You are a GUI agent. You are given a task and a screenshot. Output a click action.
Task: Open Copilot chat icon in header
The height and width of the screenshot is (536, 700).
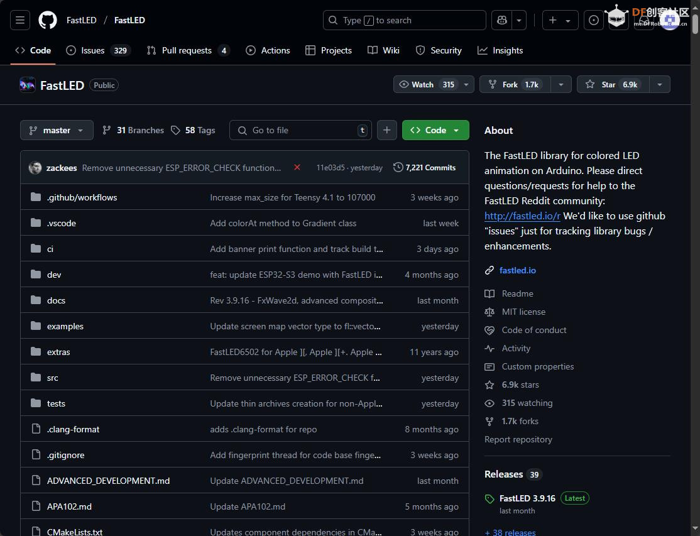click(x=502, y=20)
